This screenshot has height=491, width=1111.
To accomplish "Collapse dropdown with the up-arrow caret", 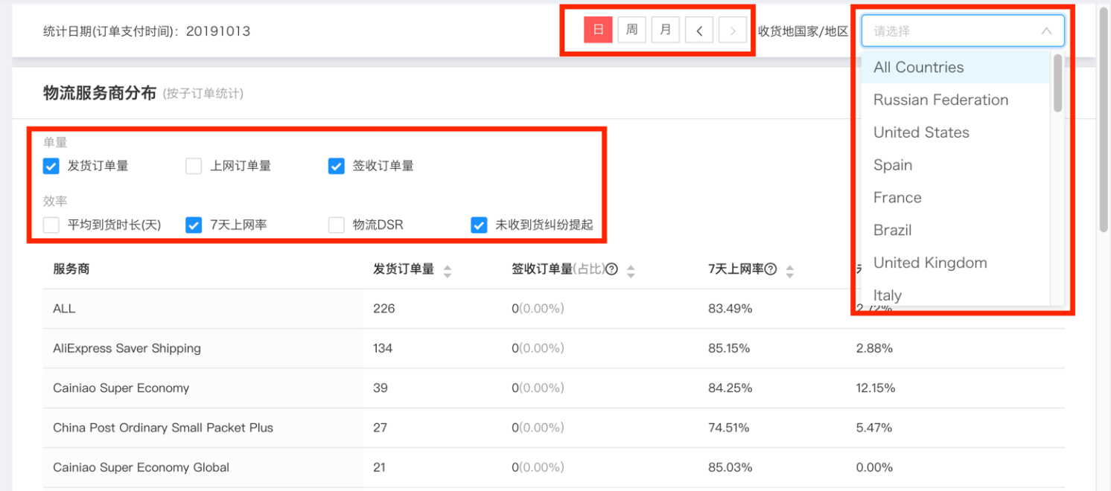I will 1046,31.
